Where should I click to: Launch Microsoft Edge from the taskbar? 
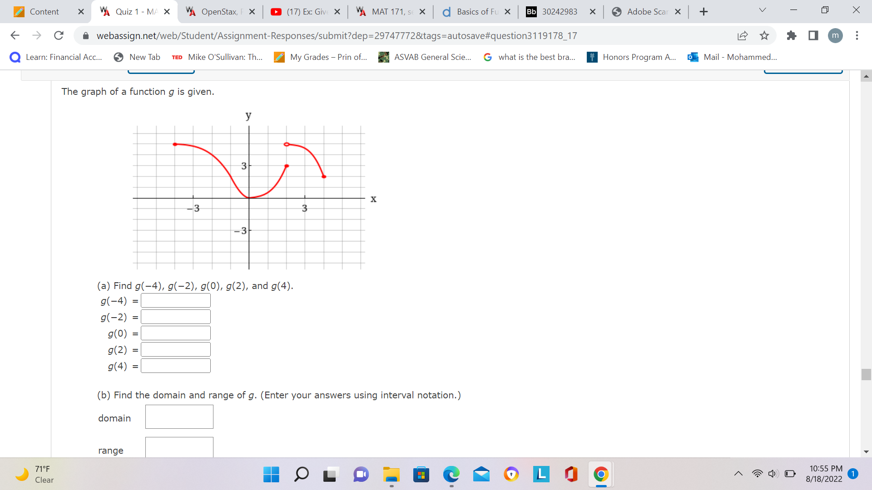[451, 475]
